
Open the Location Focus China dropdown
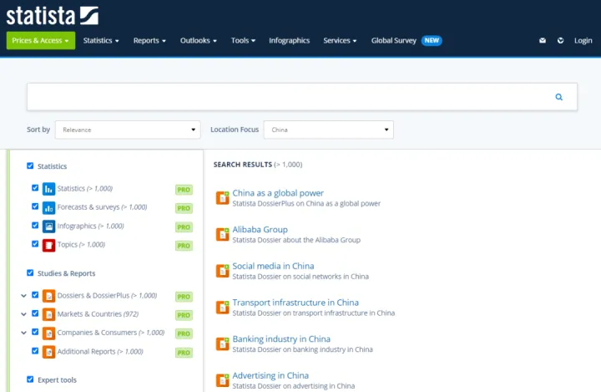click(329, 130)
